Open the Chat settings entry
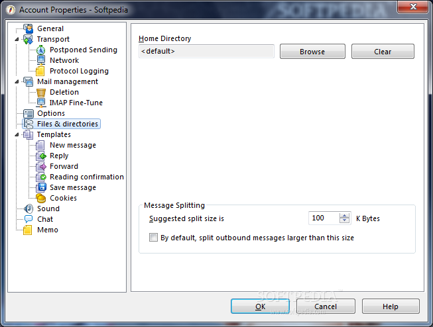Image resolution: width=433 pixels, height=327 pixels. [x=45, y=219]
